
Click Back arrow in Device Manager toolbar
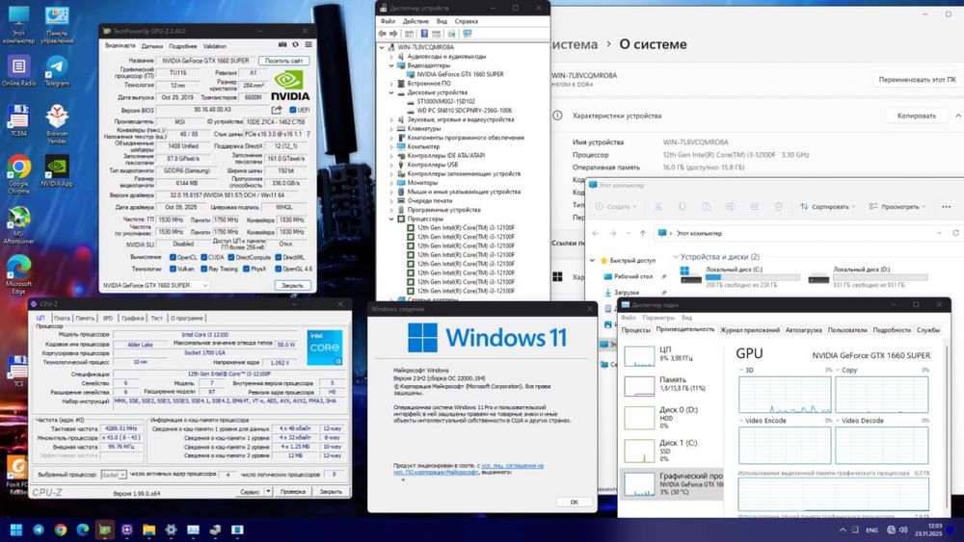tap(383, 34)
